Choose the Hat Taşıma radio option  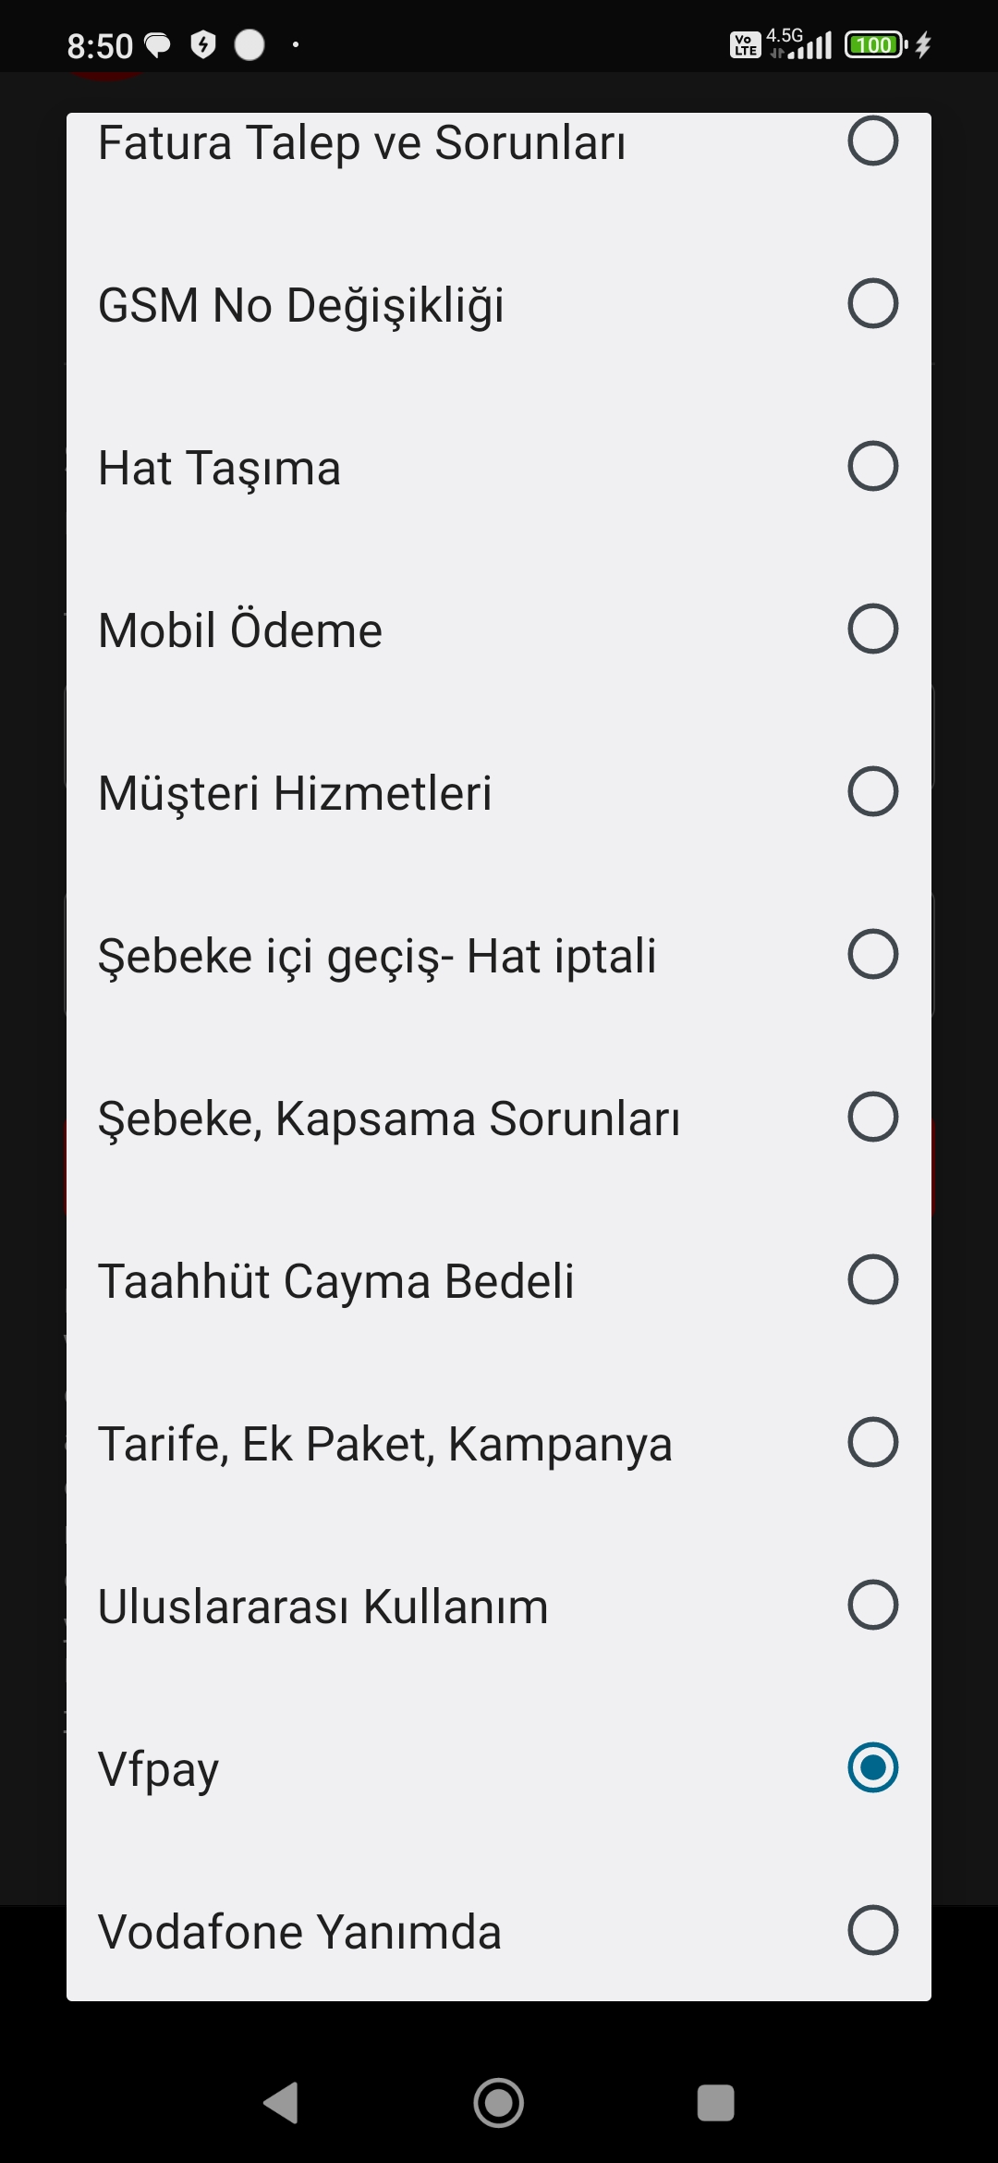(872, 466)
